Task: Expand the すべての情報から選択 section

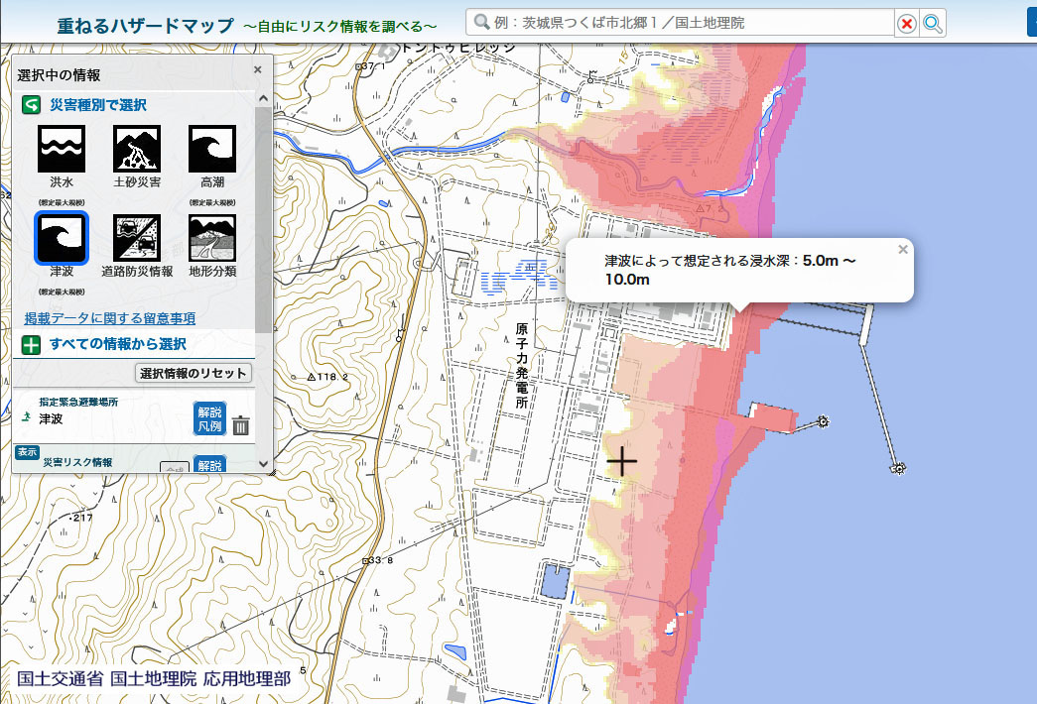Action: [x=31, y=345]
